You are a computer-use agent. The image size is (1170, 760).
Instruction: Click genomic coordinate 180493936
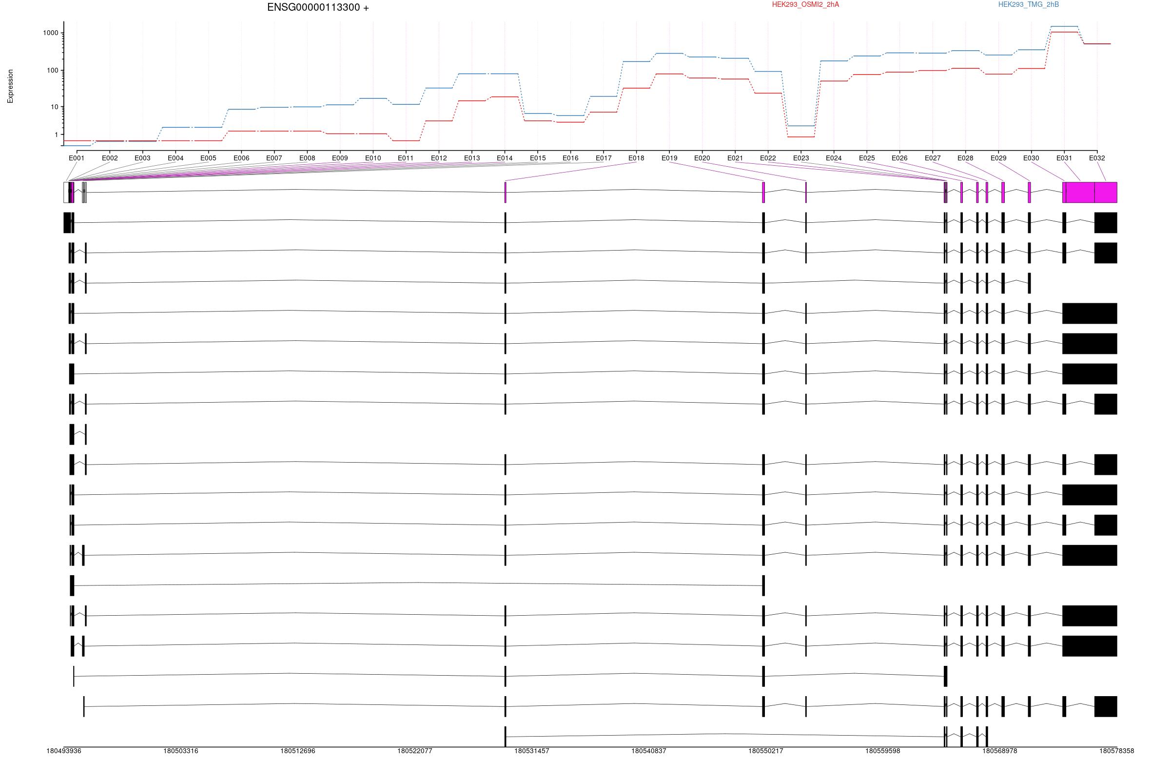click(64, 751)
